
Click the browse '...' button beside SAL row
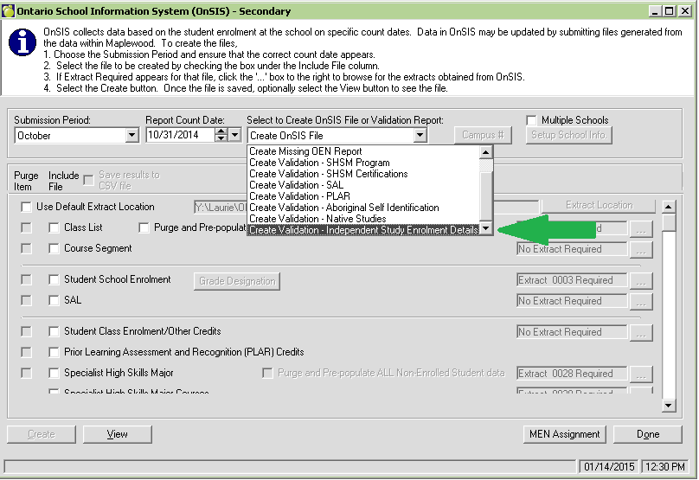tap(640, 302)
